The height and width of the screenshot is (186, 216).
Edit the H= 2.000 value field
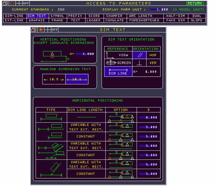coord(85,54)
